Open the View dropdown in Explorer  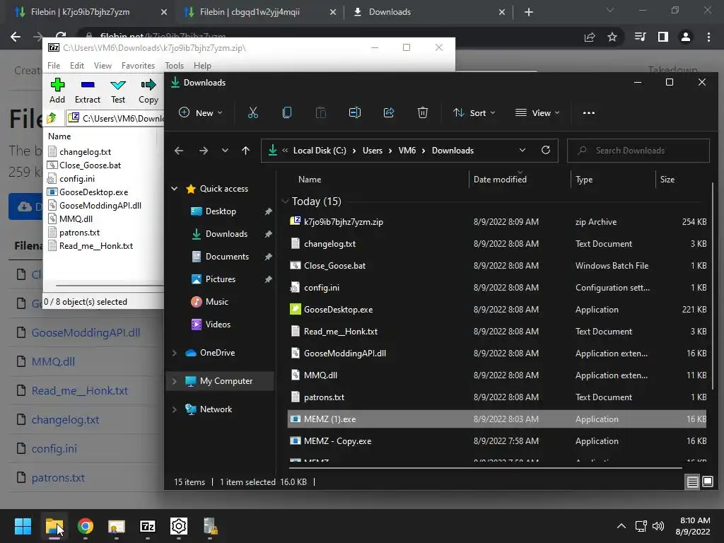(537, 112)
